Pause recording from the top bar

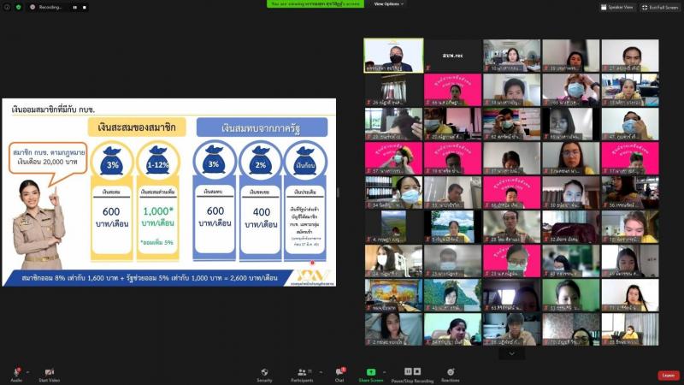click(75, 8)
